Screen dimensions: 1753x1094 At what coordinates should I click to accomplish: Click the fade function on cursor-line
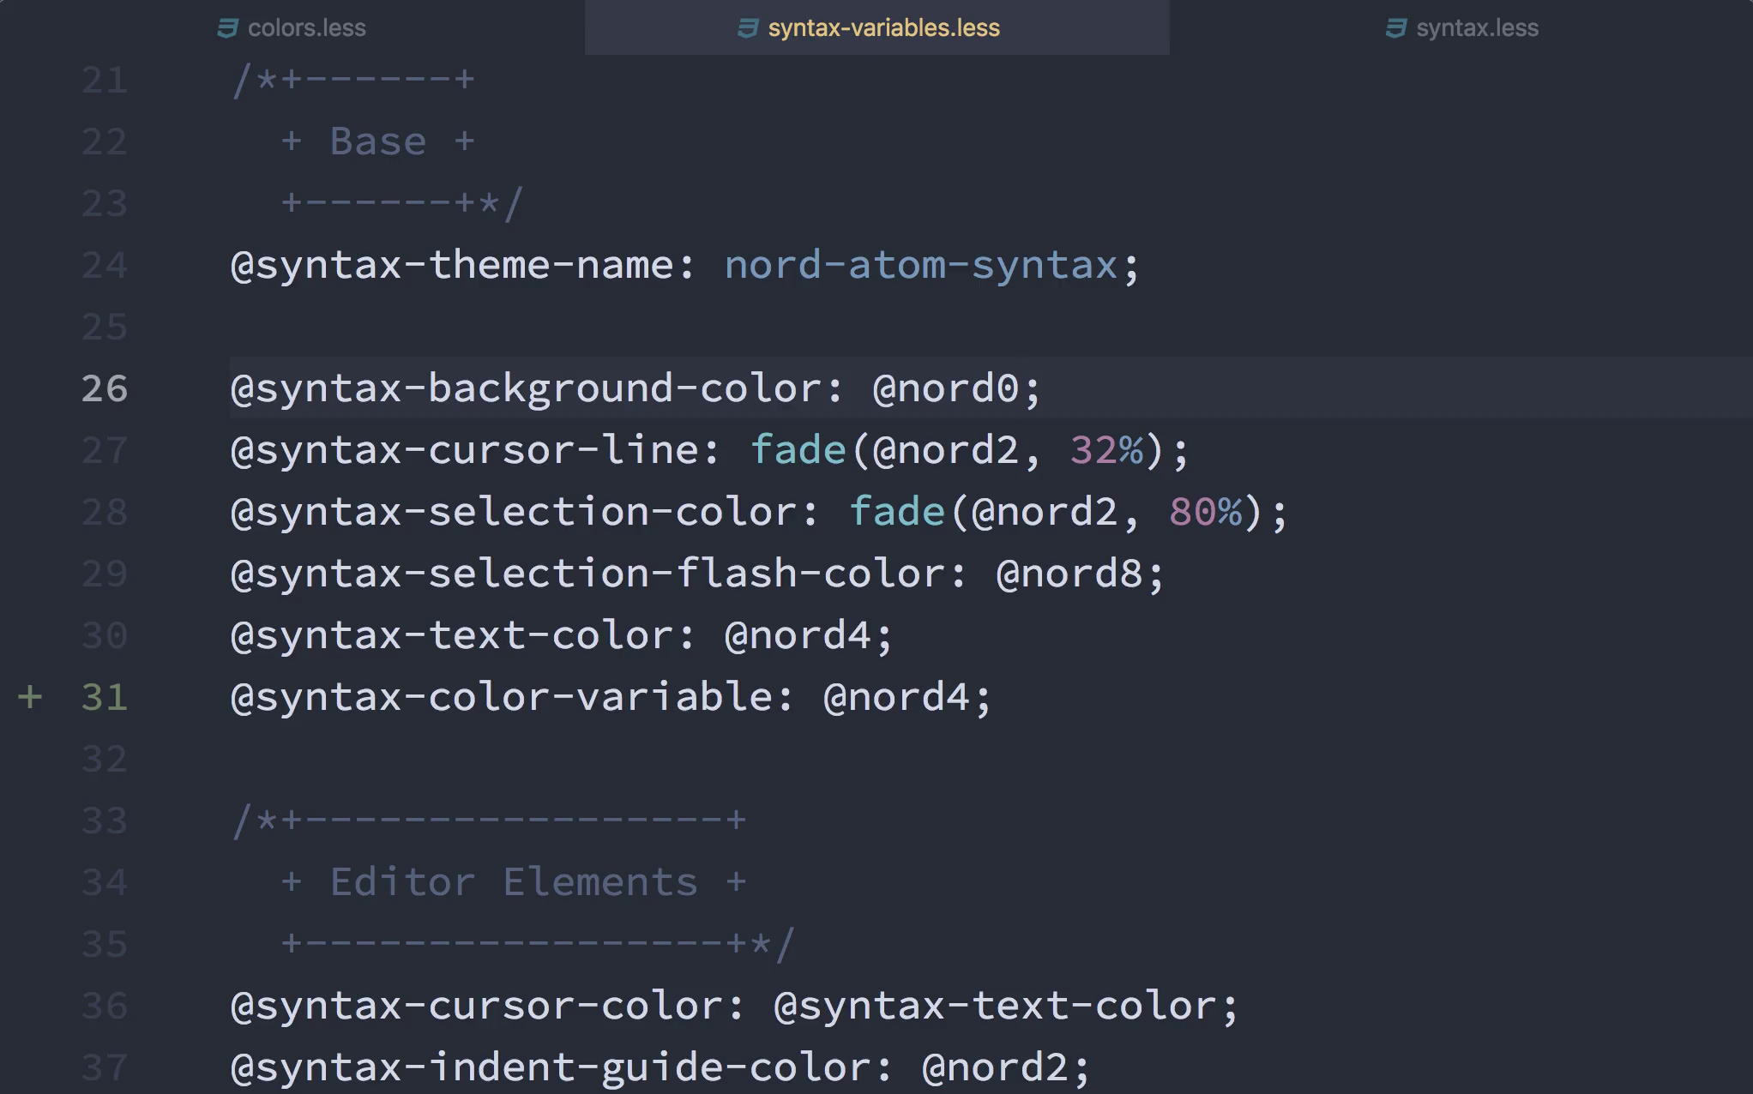point(798,450)
